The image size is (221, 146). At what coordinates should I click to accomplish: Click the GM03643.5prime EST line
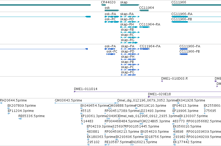(86, 103)
